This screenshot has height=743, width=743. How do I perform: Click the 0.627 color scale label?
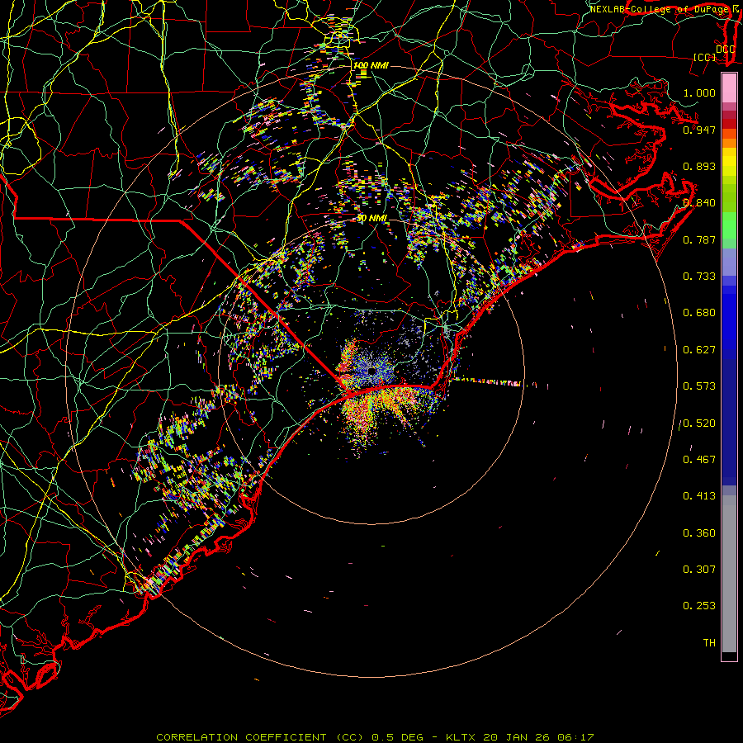699,350
